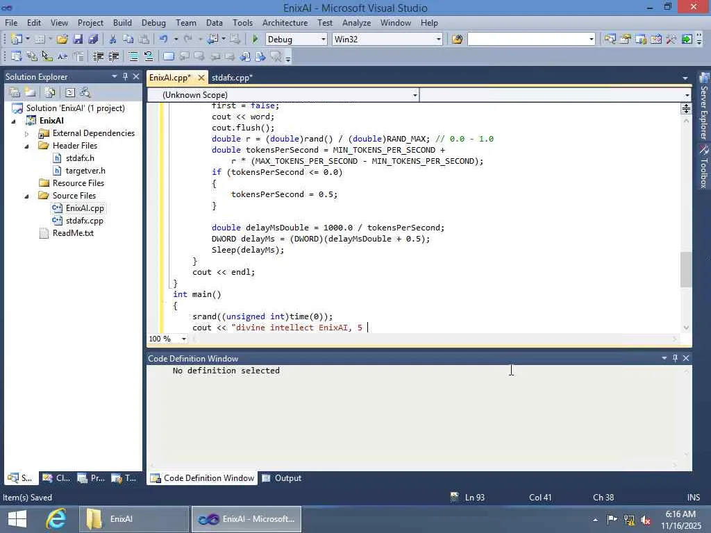Click the Find text input field
Screen dimensions: 711x533
click(528, 40)
